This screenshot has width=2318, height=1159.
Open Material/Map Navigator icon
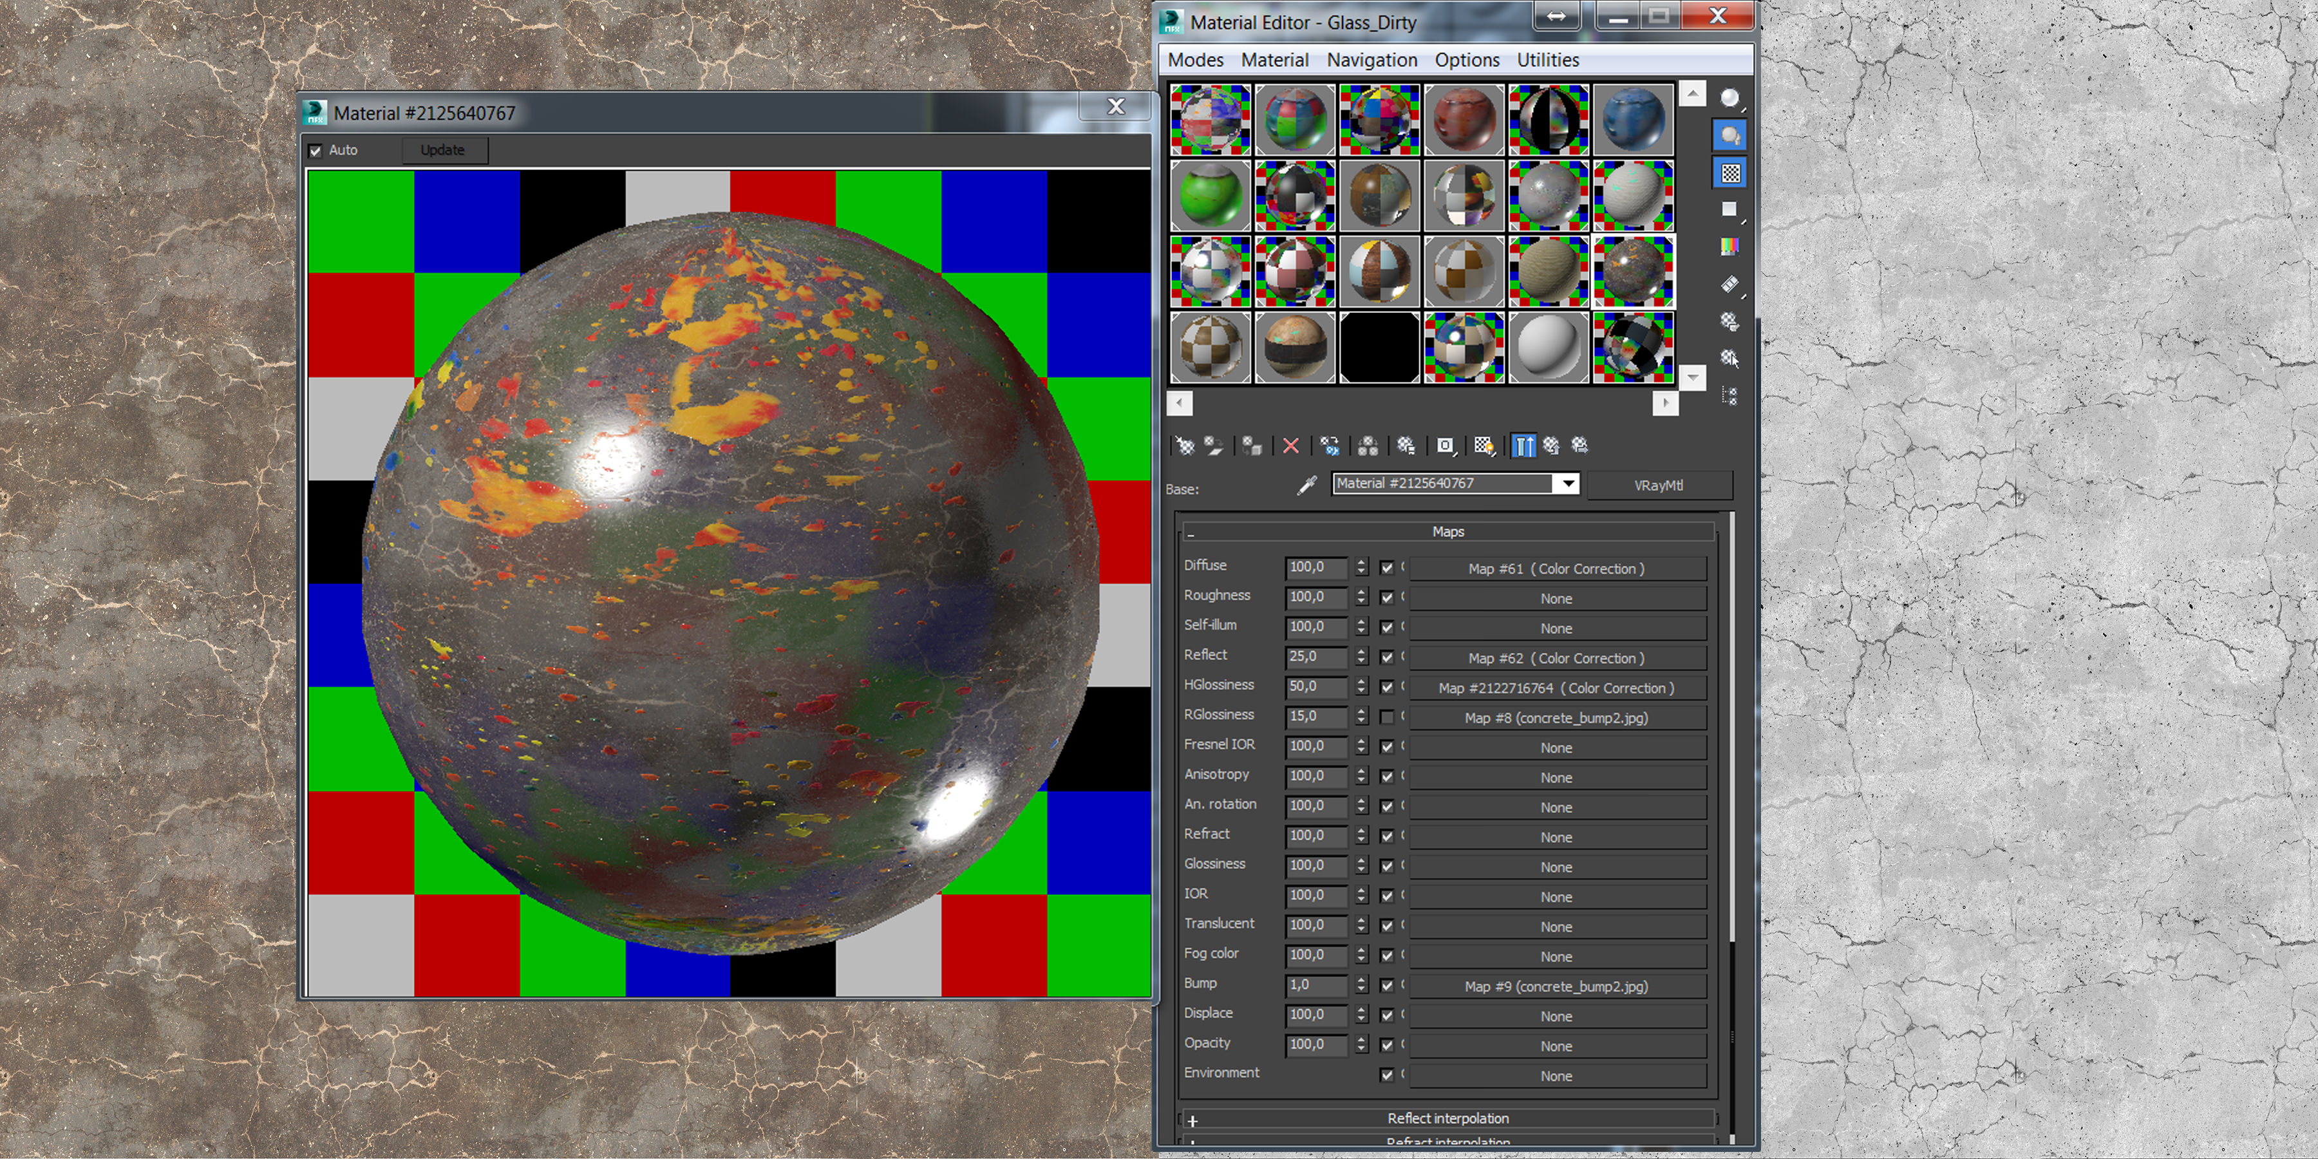(1729, 396)
